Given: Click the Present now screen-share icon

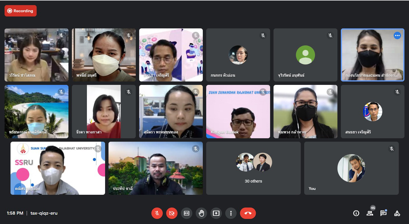Looking at the screenshot, I should click(216, 213).
